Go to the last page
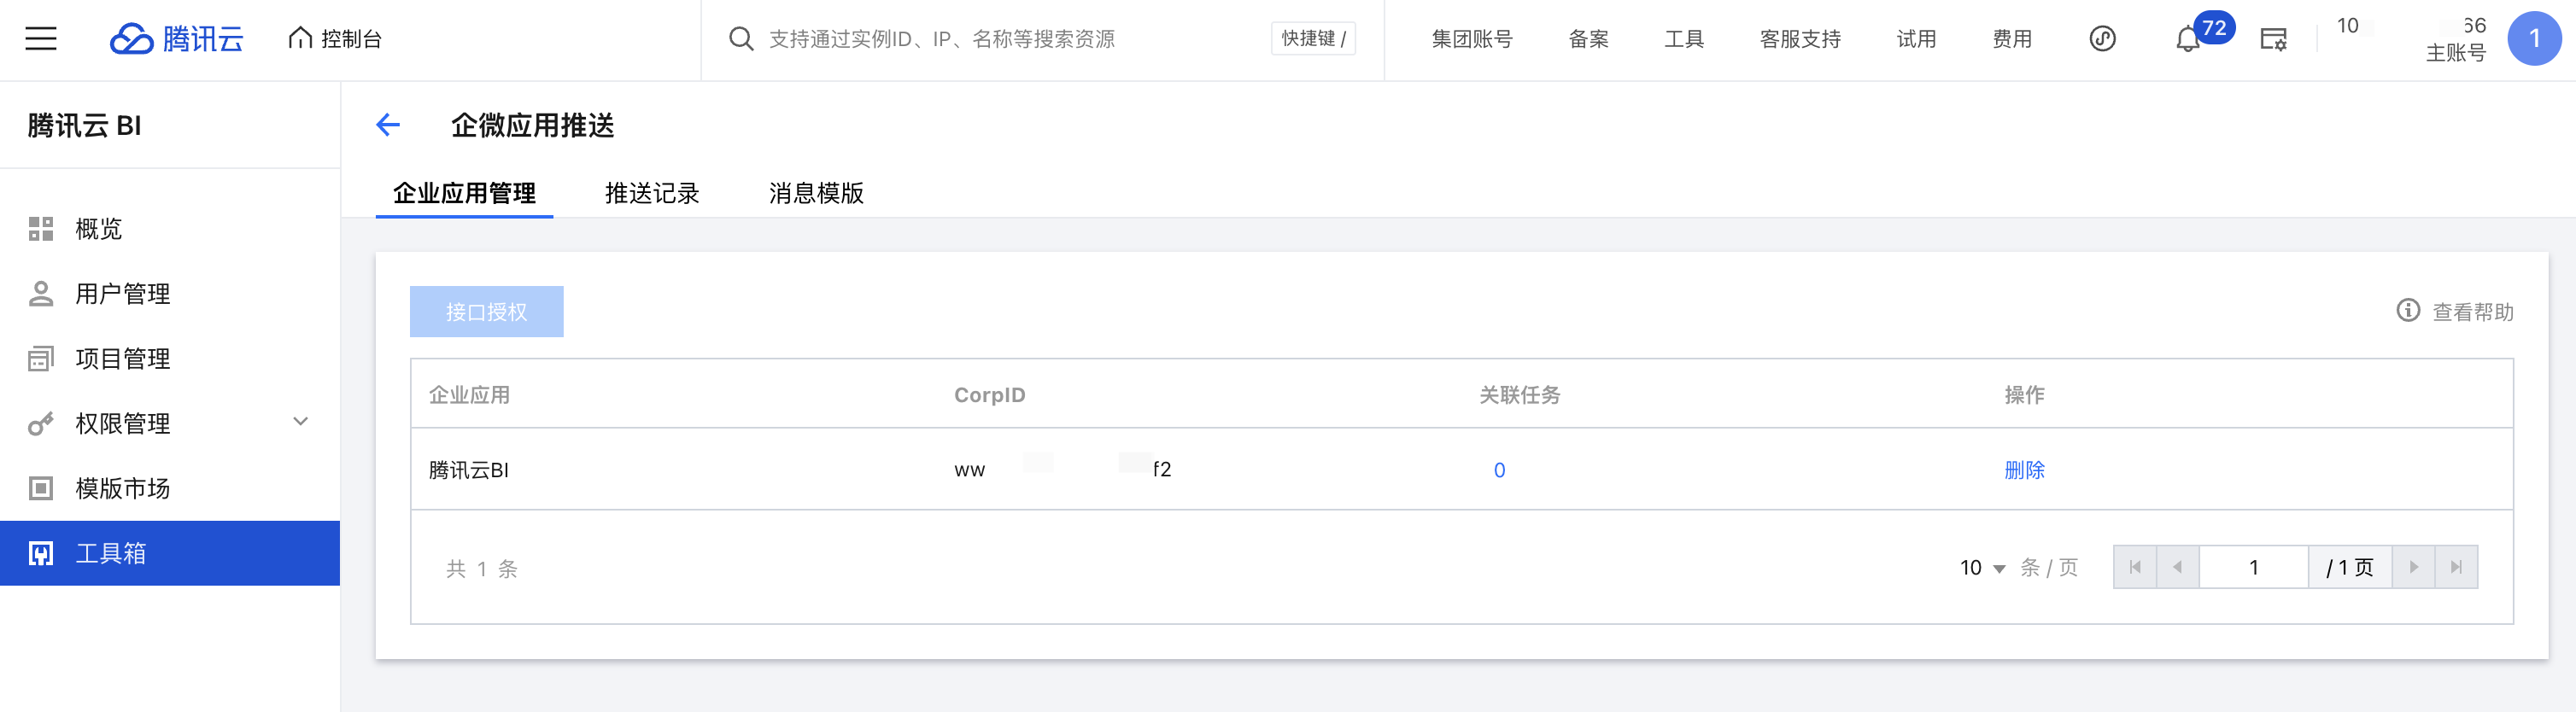The height and width of the screenshot is (712, 2576). (x=2457, y=567)
